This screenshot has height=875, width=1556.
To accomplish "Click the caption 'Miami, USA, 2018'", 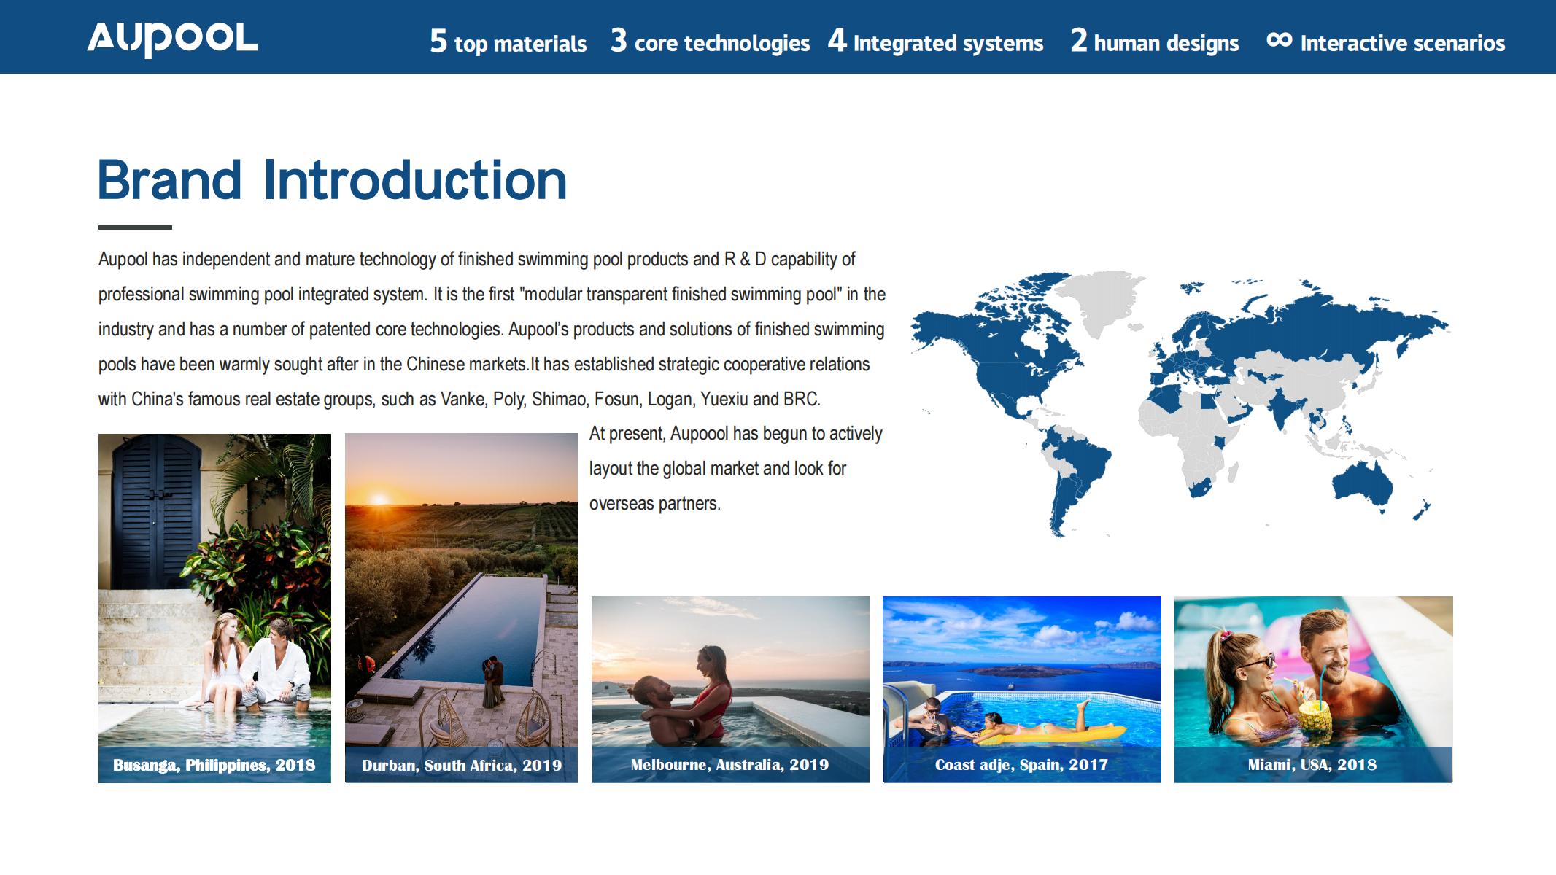I will tap(1312, 765).
